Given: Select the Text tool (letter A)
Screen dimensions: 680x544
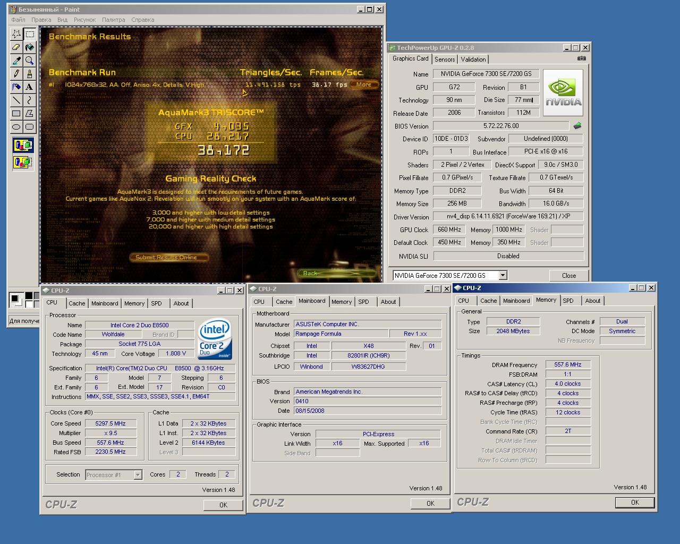Looking at the screenshot, I should 30,87.
